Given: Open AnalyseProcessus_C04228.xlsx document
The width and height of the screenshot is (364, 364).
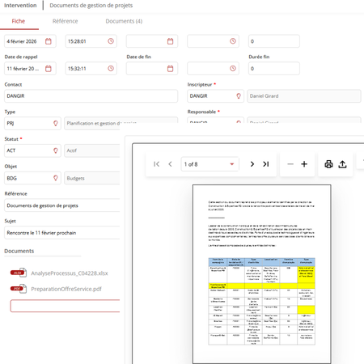Looking at the screenshot, I should [70, 273].
